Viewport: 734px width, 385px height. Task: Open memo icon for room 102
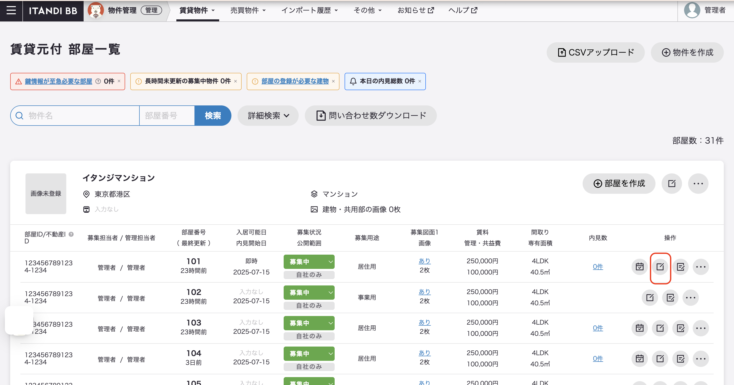pos(670,298)
